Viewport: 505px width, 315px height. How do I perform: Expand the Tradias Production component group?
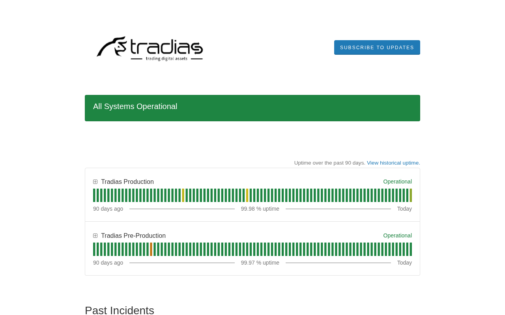[x=95, y=182]
